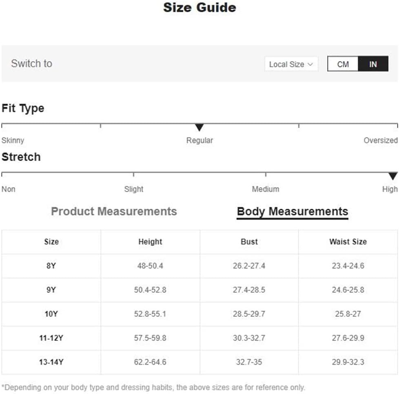This screenshot has width=399, height=394.
Task: Click the Height column header
Action: pos(150,241)
